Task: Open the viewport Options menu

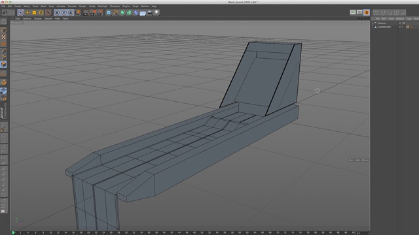Action: (48, 19)
